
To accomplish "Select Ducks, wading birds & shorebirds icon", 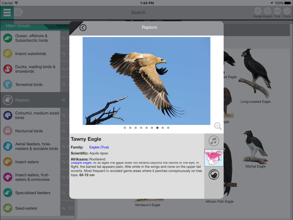I will click(8, 69).
